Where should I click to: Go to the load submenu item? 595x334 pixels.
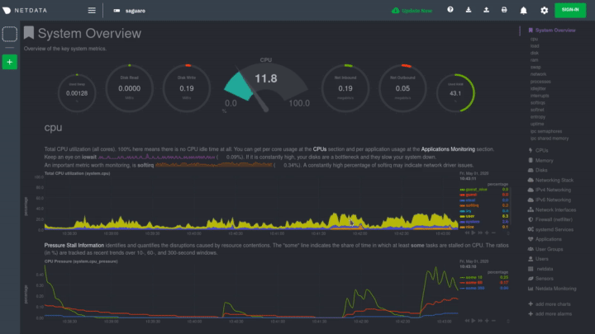click(535, 45)
